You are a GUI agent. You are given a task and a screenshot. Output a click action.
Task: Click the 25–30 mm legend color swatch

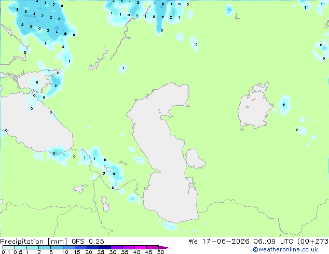tap(104, 247)
